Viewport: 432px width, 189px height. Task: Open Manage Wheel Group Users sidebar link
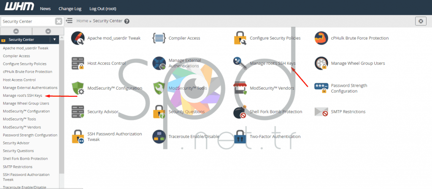pos(26,104)
